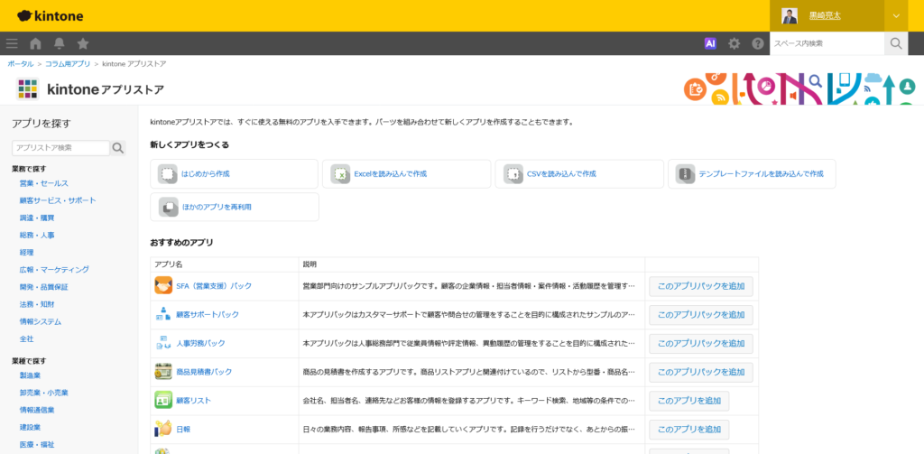Select 建設業 industry category
This screenshot has width=924, height=454.
pyautogui.click(x=30, y=427)
